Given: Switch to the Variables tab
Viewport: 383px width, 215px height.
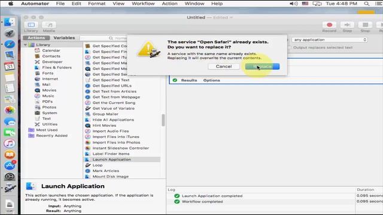Looking at the screenshot, I should tap(64, 38).
